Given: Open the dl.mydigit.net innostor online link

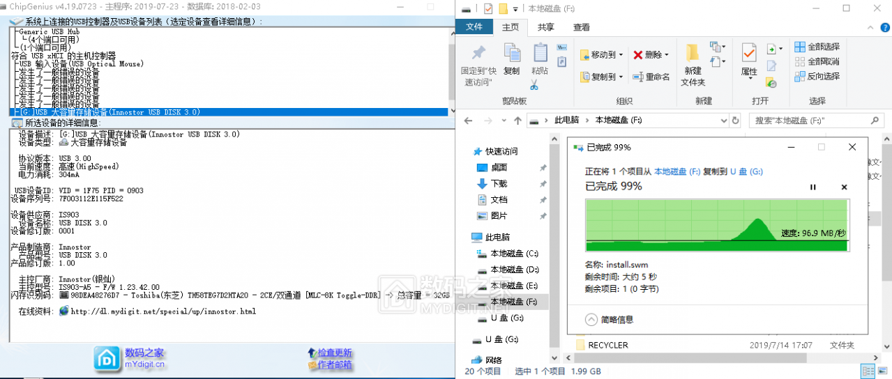Looking at the screenshot, I should (x=163, y=311).
